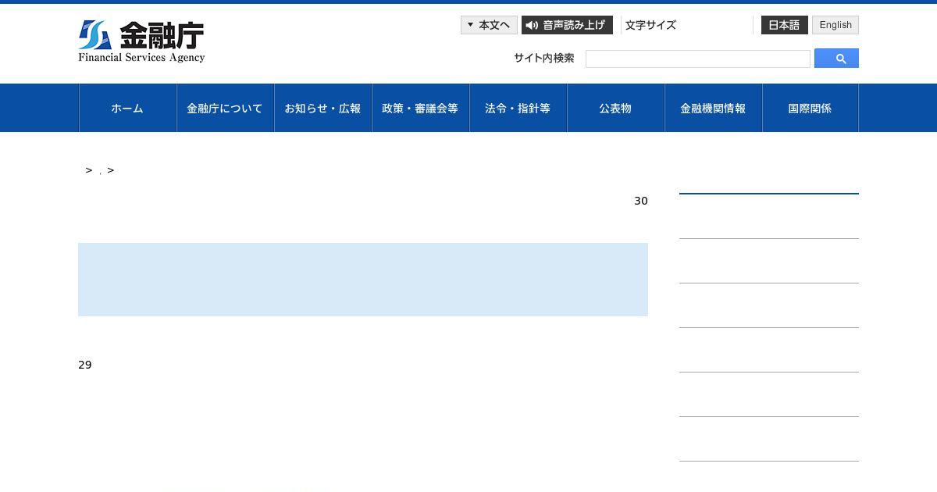Switch site language to English
The height and width of the screenshot is (492, 937).
coord(835,25)
